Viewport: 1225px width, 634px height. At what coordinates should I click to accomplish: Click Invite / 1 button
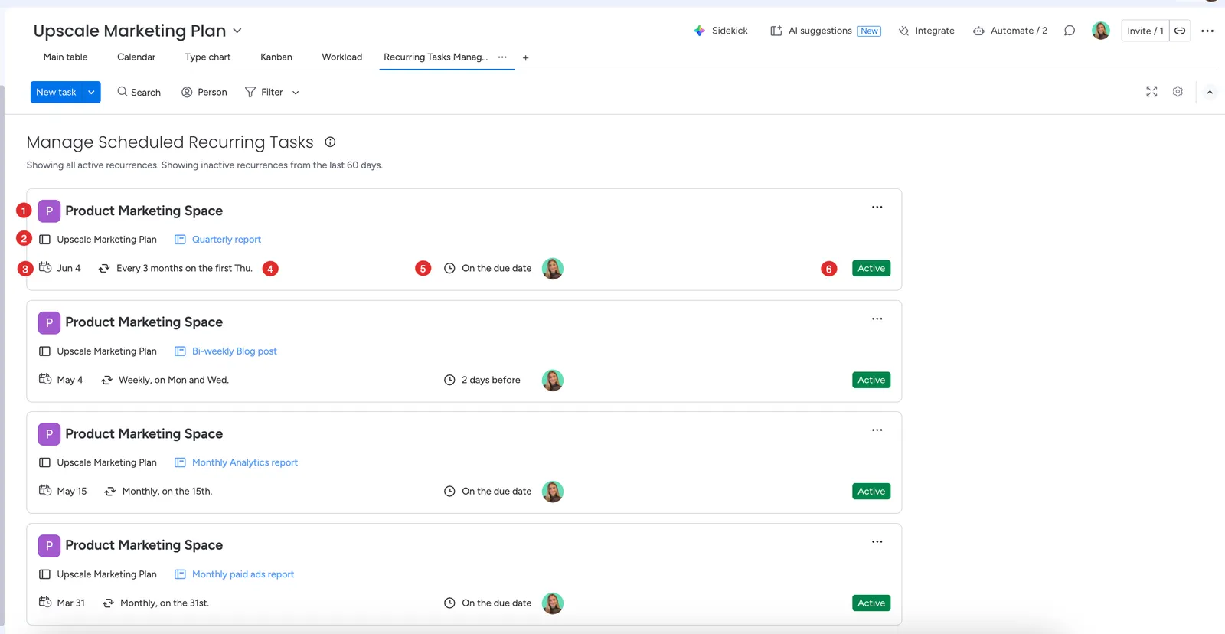click(x=1145, y=31)
